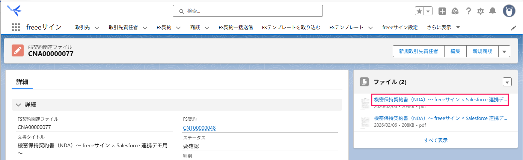Open the freeeサイン設定 tab

coord(400,27)
